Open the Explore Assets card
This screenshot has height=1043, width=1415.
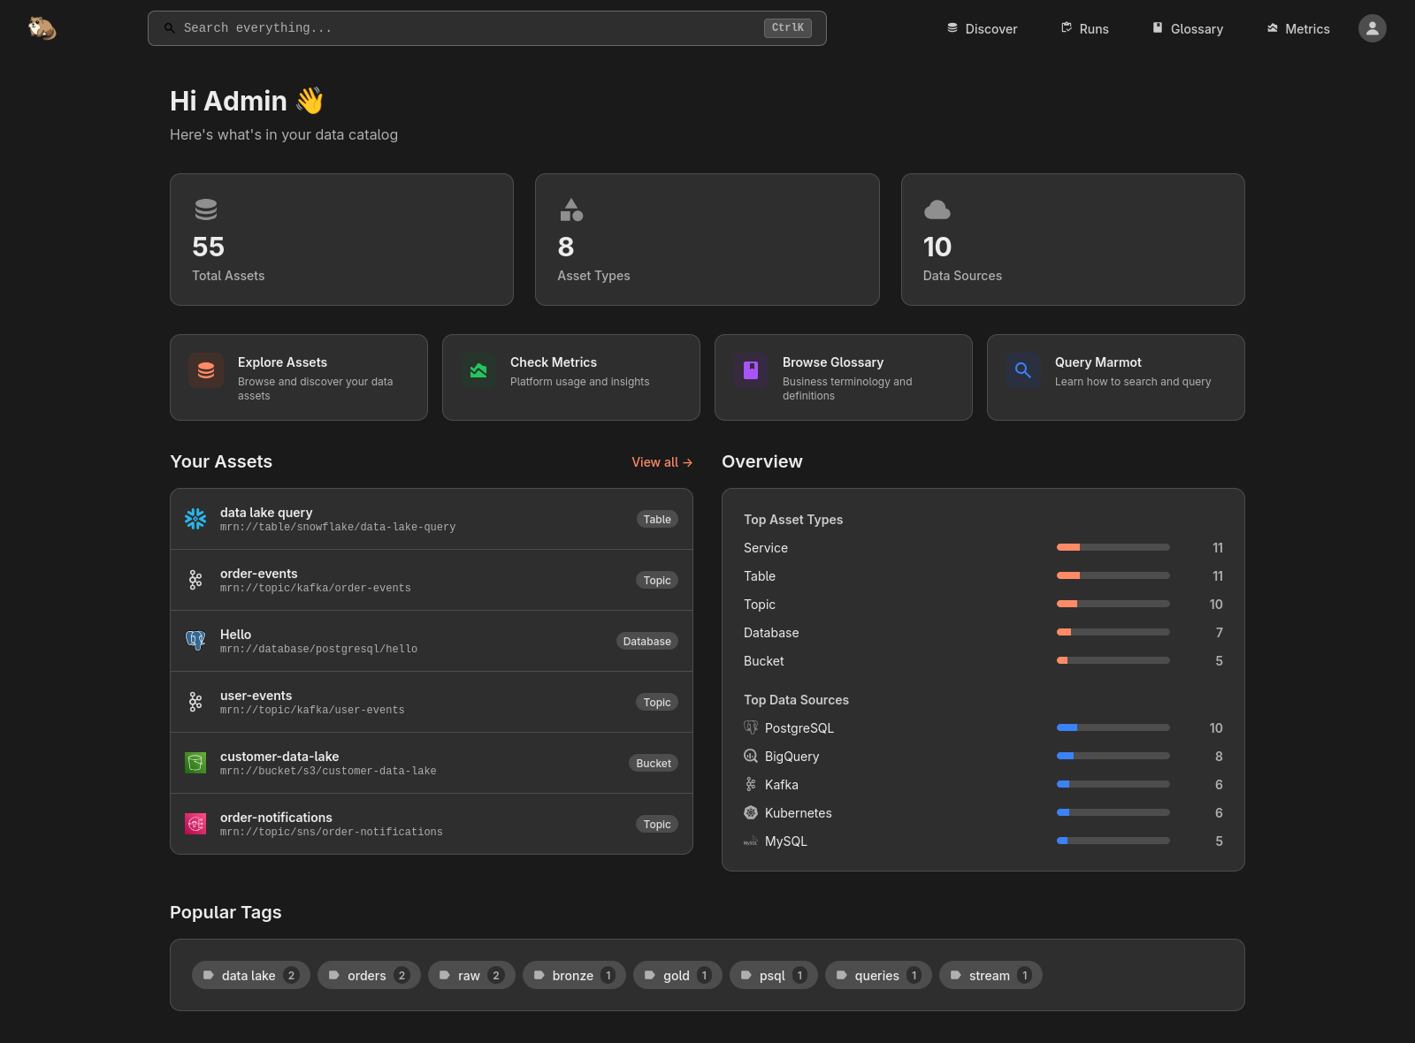[299, 377]
